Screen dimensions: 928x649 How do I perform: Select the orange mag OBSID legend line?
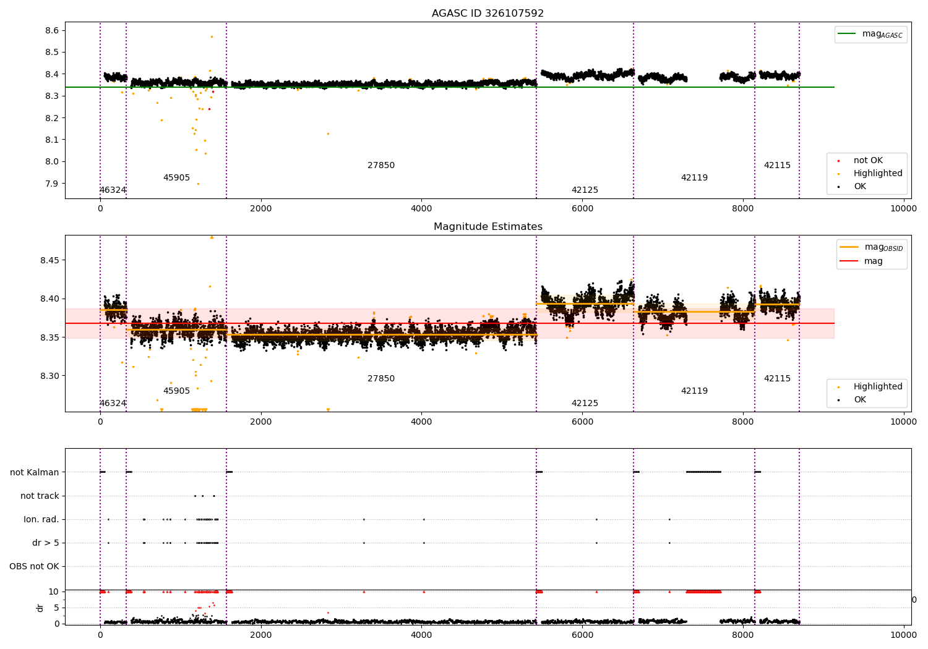[x=849, y=247]
